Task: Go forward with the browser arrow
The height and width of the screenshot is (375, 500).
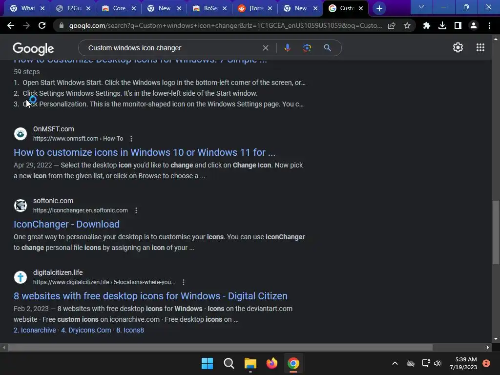Action: [x=26, y=25]
